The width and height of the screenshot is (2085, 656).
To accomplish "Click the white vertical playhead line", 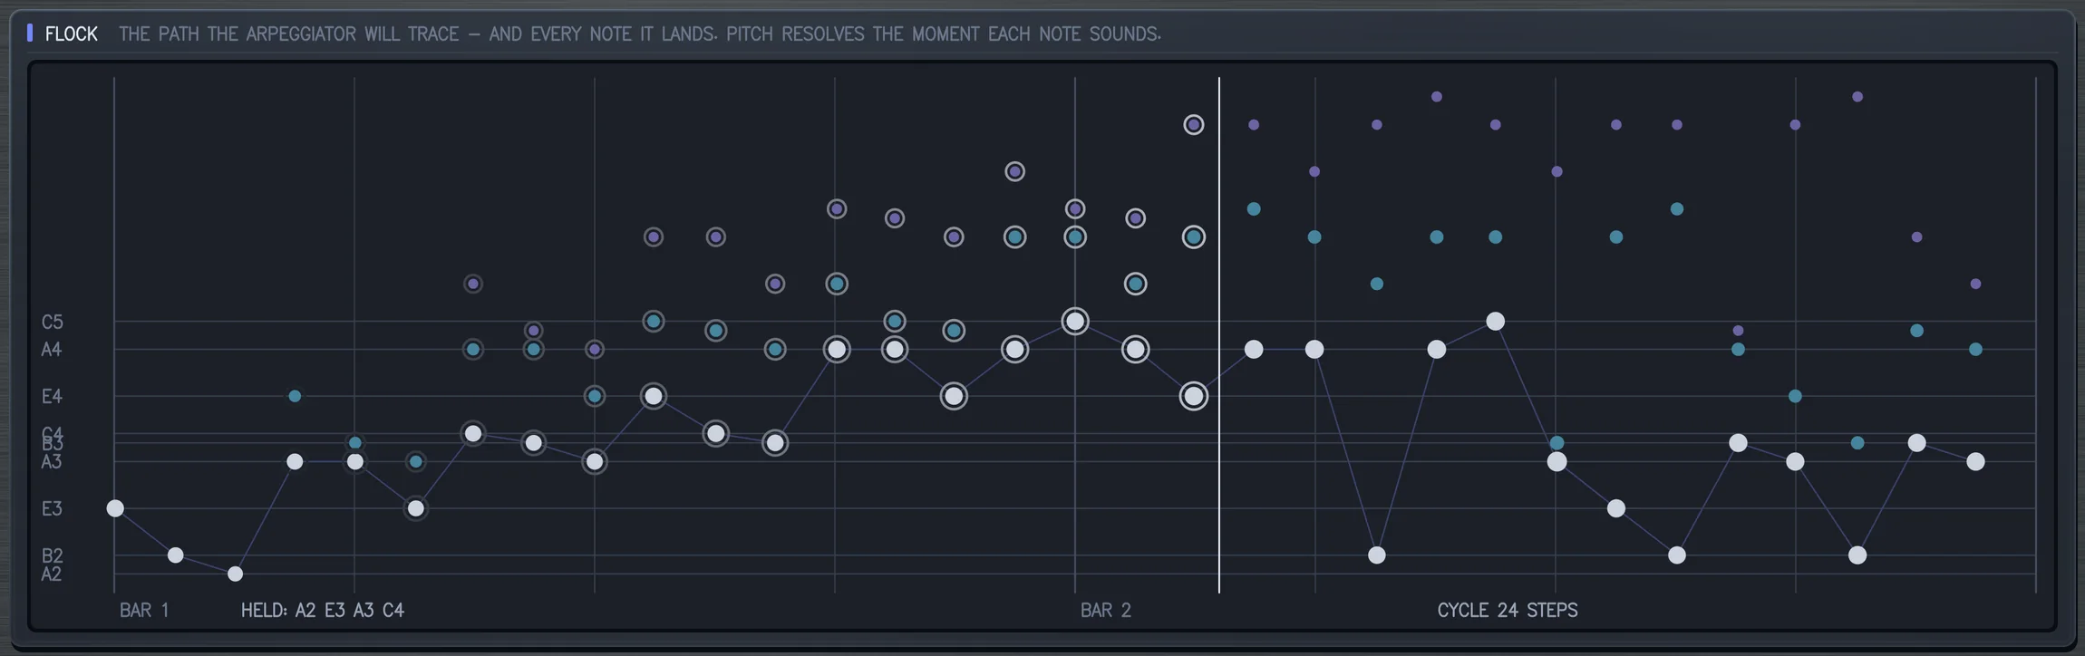I will (x=1219, y=335).
